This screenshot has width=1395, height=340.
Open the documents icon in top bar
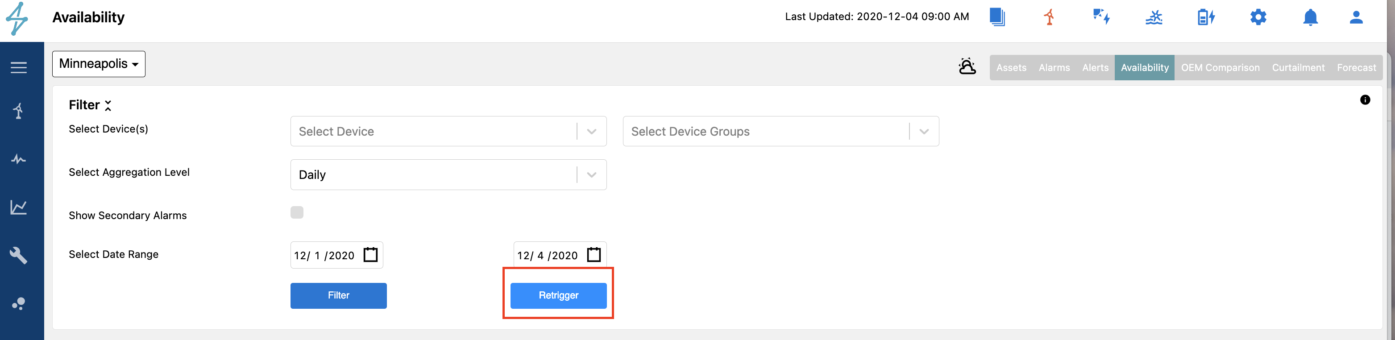click(x=997, y=17)
